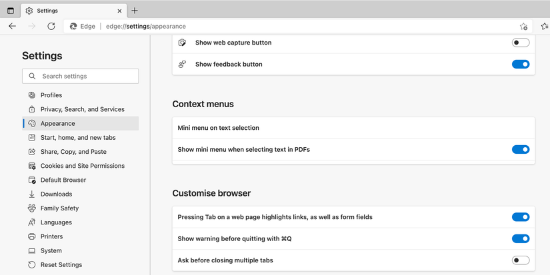The image size is (550, 275).
Task: Close the Settings tab
Action: (x=119, y=11)
